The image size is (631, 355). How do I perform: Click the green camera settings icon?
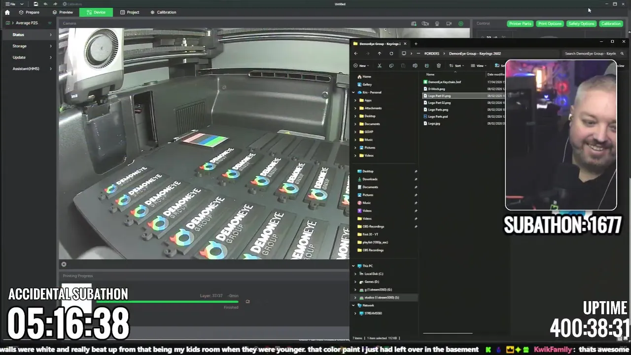coord(461,24)
